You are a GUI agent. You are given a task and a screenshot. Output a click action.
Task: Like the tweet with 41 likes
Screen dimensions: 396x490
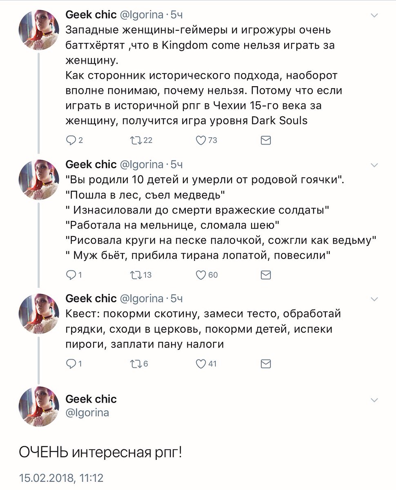[x=201, y=363]
